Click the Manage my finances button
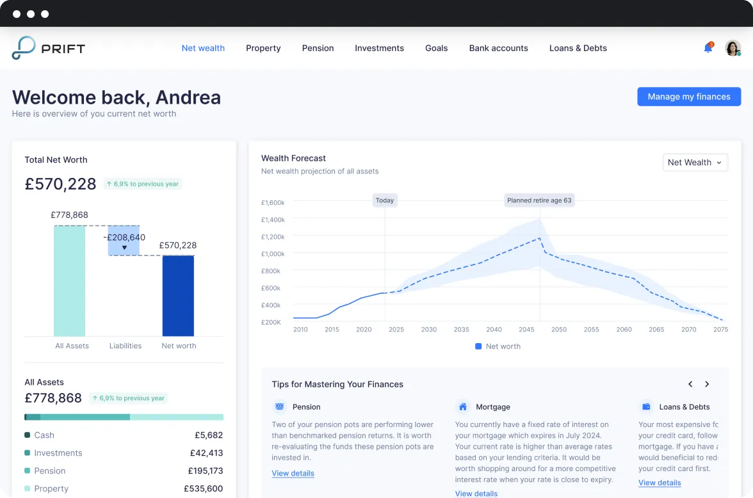The image size is (753, 498). pos(689,97)
